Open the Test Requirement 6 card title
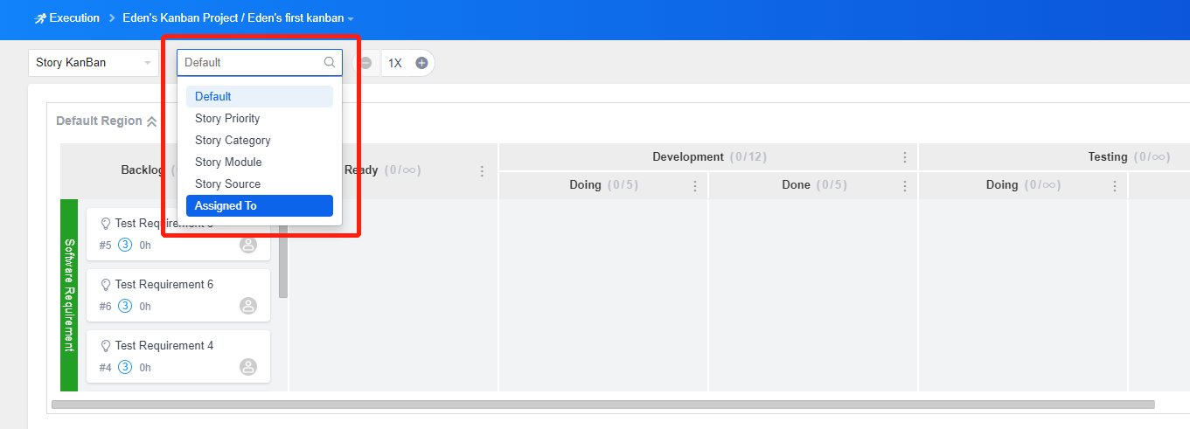 (x=164, y=285)
